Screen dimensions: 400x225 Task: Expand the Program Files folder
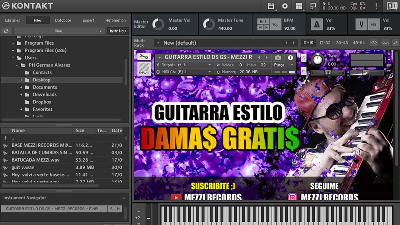(13, 43)
